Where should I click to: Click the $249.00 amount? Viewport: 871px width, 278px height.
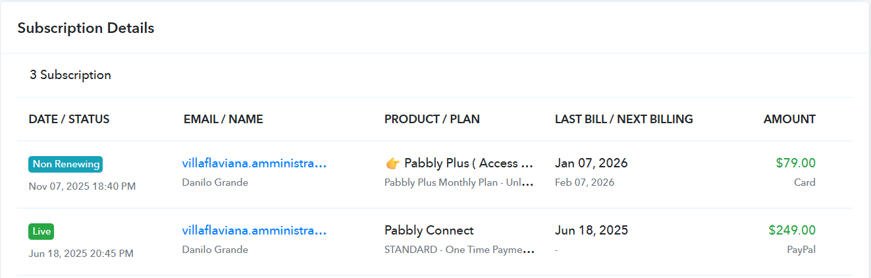tap(792, 231)
